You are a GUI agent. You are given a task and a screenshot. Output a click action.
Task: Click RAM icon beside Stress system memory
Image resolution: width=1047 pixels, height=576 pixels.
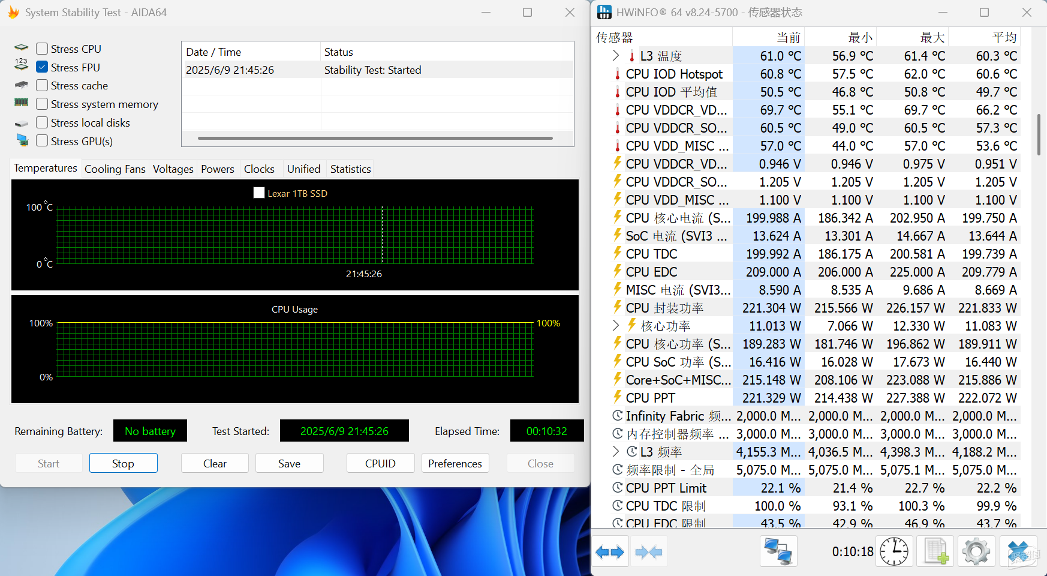[x=22, y=103]
